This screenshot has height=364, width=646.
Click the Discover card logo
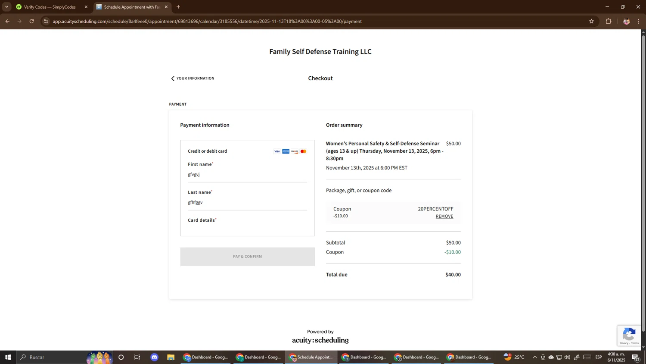pos(295,151)
